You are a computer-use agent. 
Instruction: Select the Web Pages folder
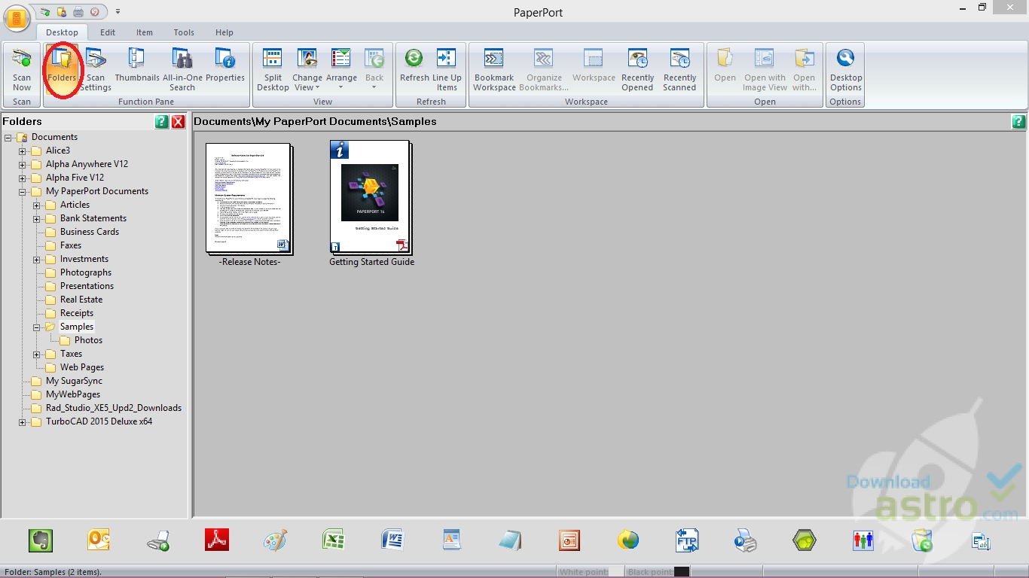pyautogui.click(x=82, y=367)
